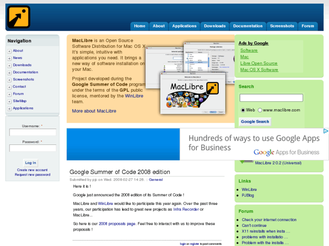Click the bullet icon next to Contact

pyautogui.click(x=9, y=87)
